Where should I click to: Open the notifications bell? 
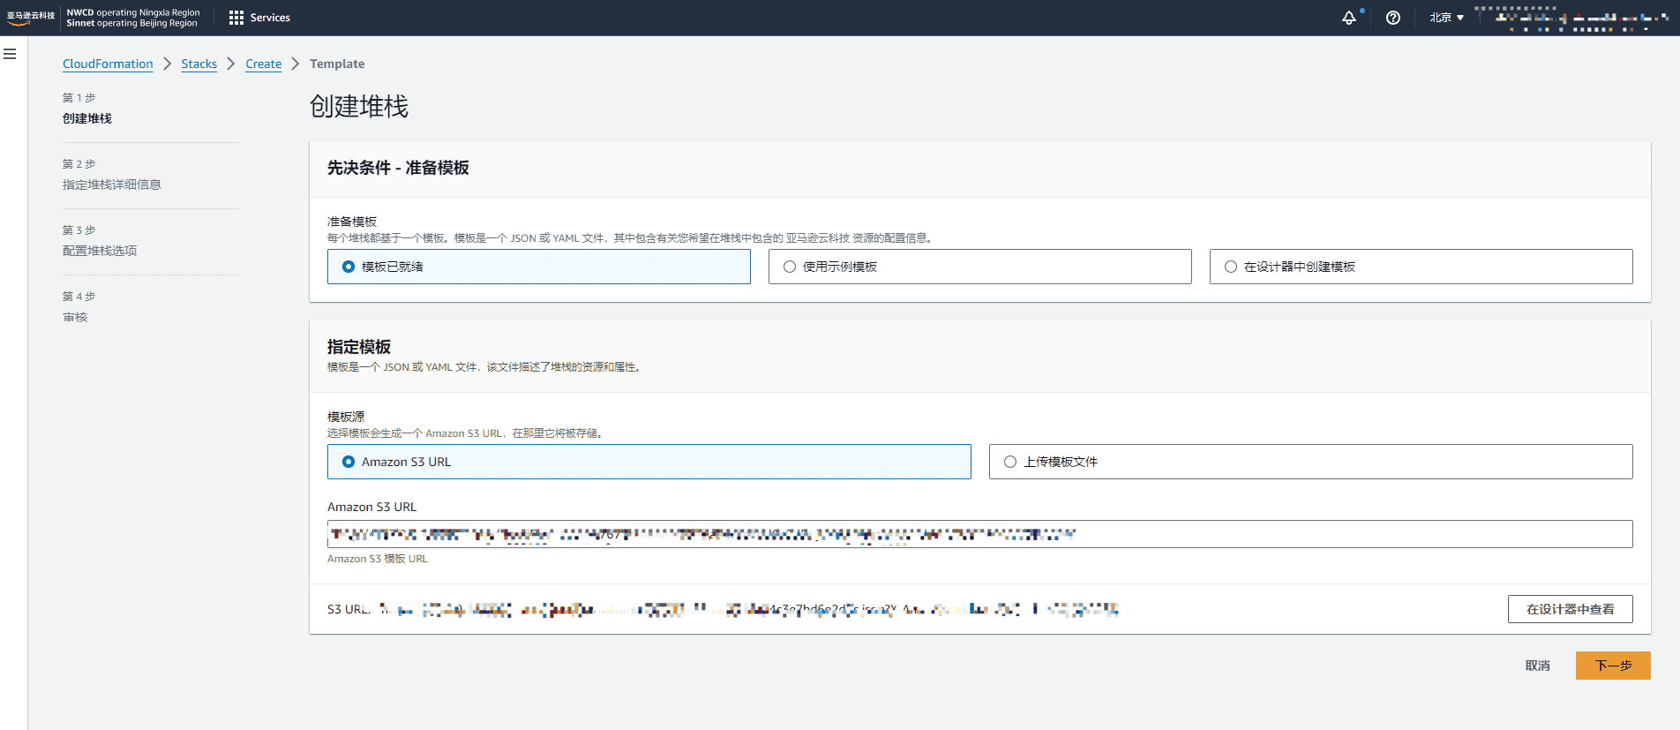pyautogui.click(x=1349, y=18)
